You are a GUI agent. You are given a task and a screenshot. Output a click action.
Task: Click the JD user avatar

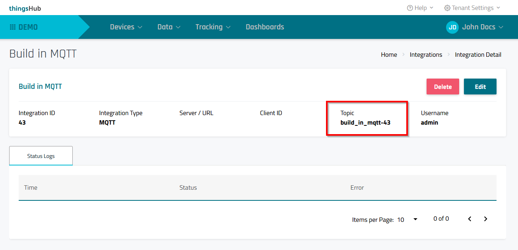(452, 27)
